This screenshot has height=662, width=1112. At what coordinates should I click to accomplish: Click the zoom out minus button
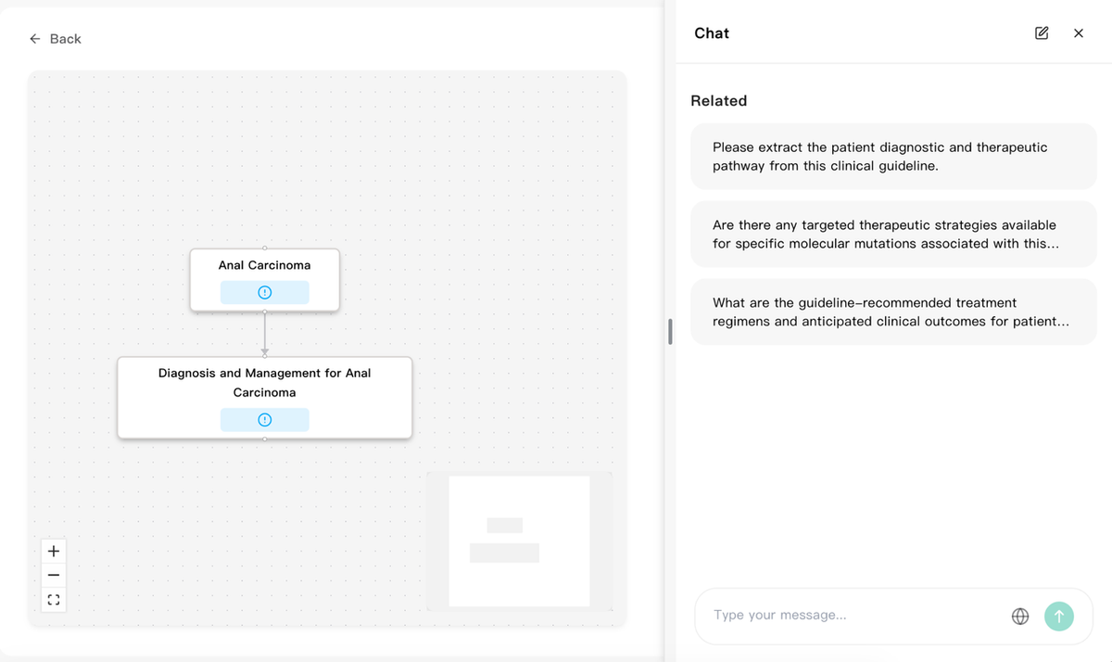[x=54, y=575]
